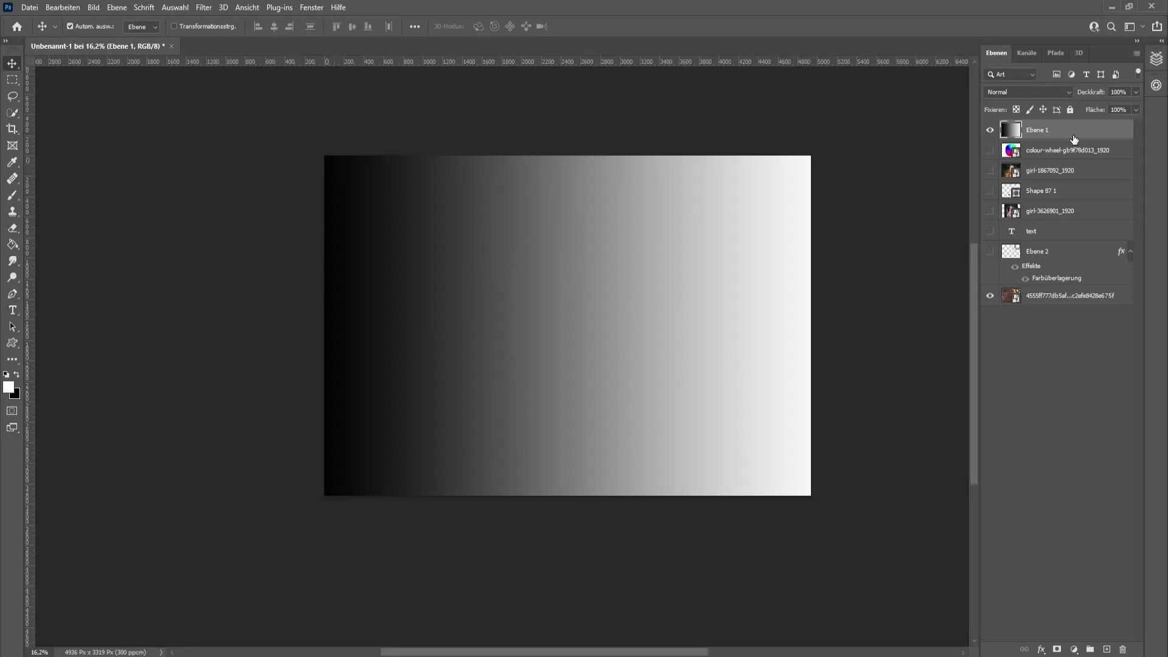Select the Text tool in toolbar
The width and height of the screenshot is (1168, 657).
click(12, 310)
